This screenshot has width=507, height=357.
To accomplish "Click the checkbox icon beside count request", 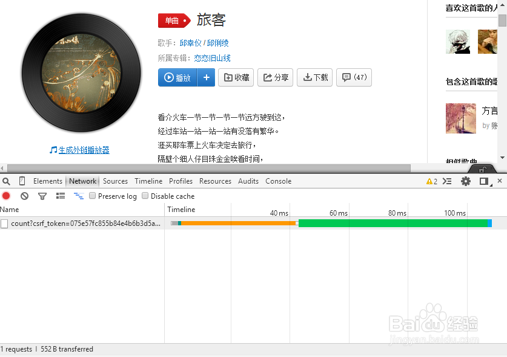I will pyautogui.click(x=4, y=224).
